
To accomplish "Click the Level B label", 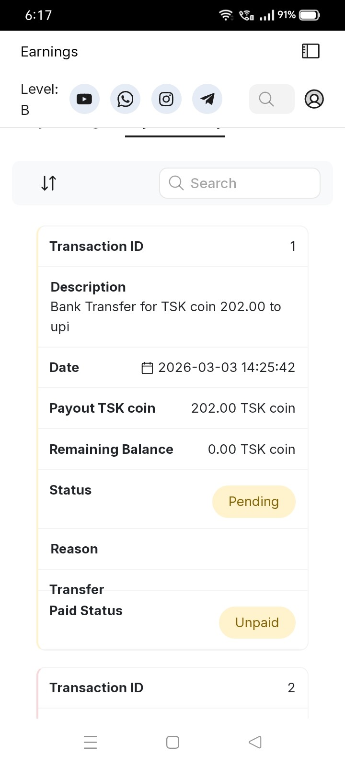I will (39, 100).
